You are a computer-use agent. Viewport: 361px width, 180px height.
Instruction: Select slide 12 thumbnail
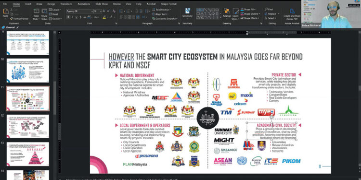coord(28,126)
